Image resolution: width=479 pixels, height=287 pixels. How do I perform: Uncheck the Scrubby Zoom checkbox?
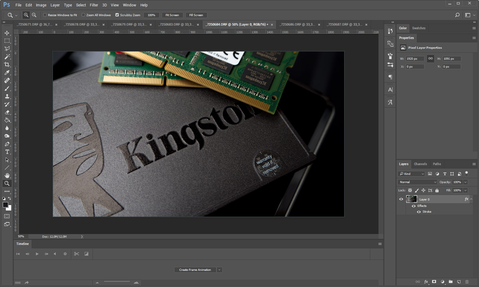point(117,15)
